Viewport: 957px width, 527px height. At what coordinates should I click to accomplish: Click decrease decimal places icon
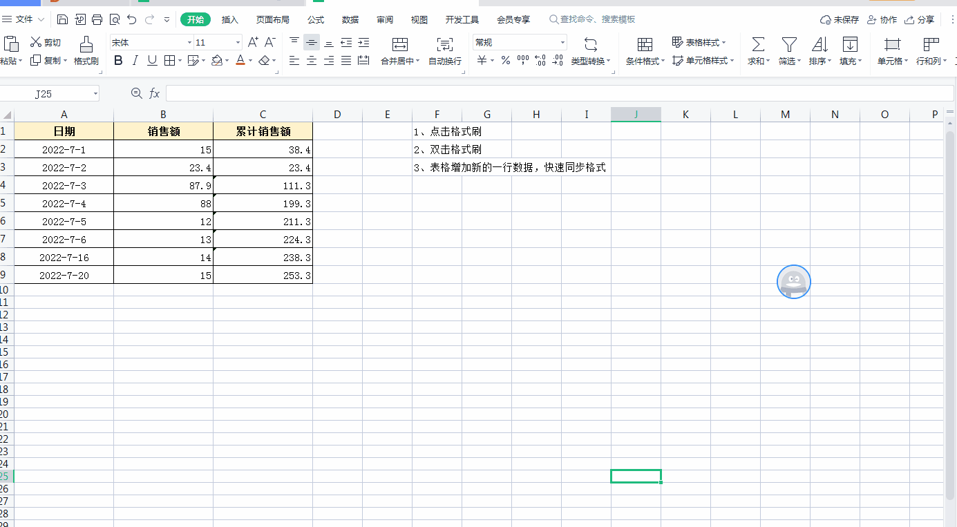pos(558,61)
